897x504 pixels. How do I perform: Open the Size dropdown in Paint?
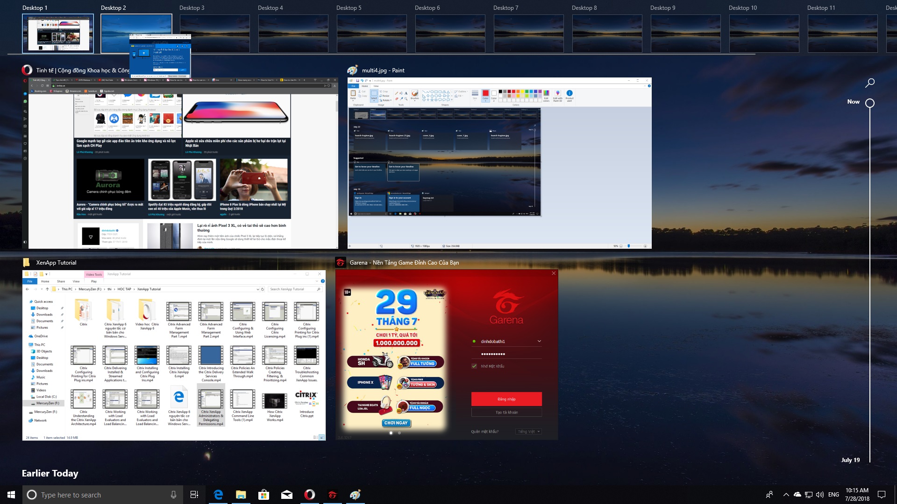(x=475, y=96)
